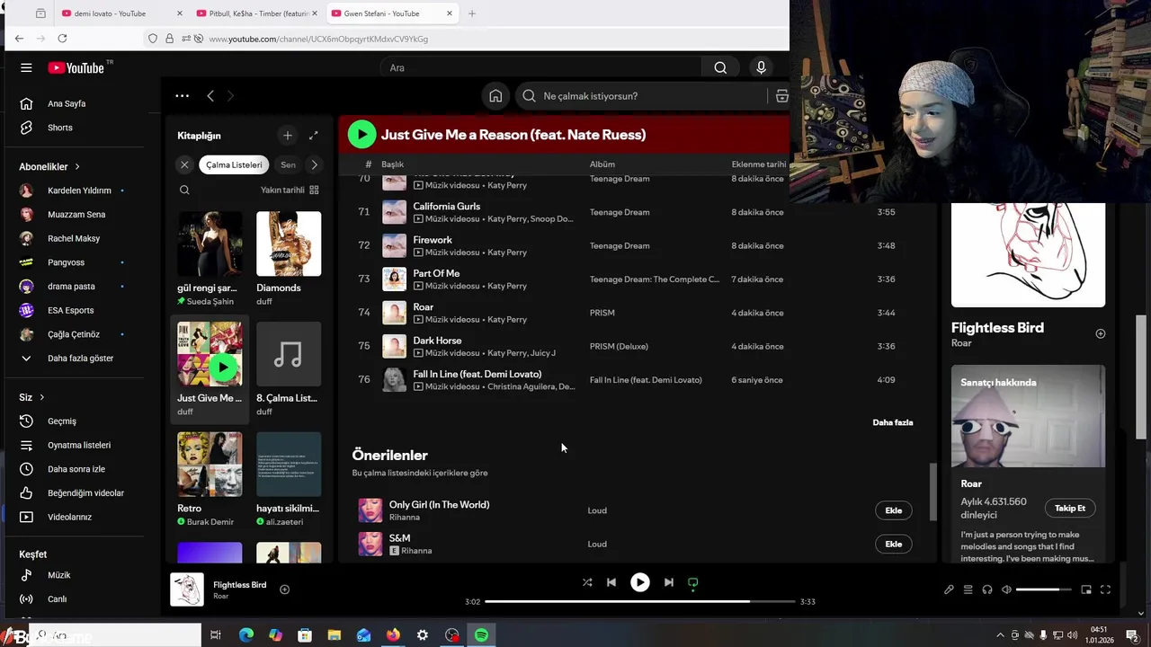Expand Daha fazla göster subscriptions
Viewport: 1151px width, 647px height.
80,358
